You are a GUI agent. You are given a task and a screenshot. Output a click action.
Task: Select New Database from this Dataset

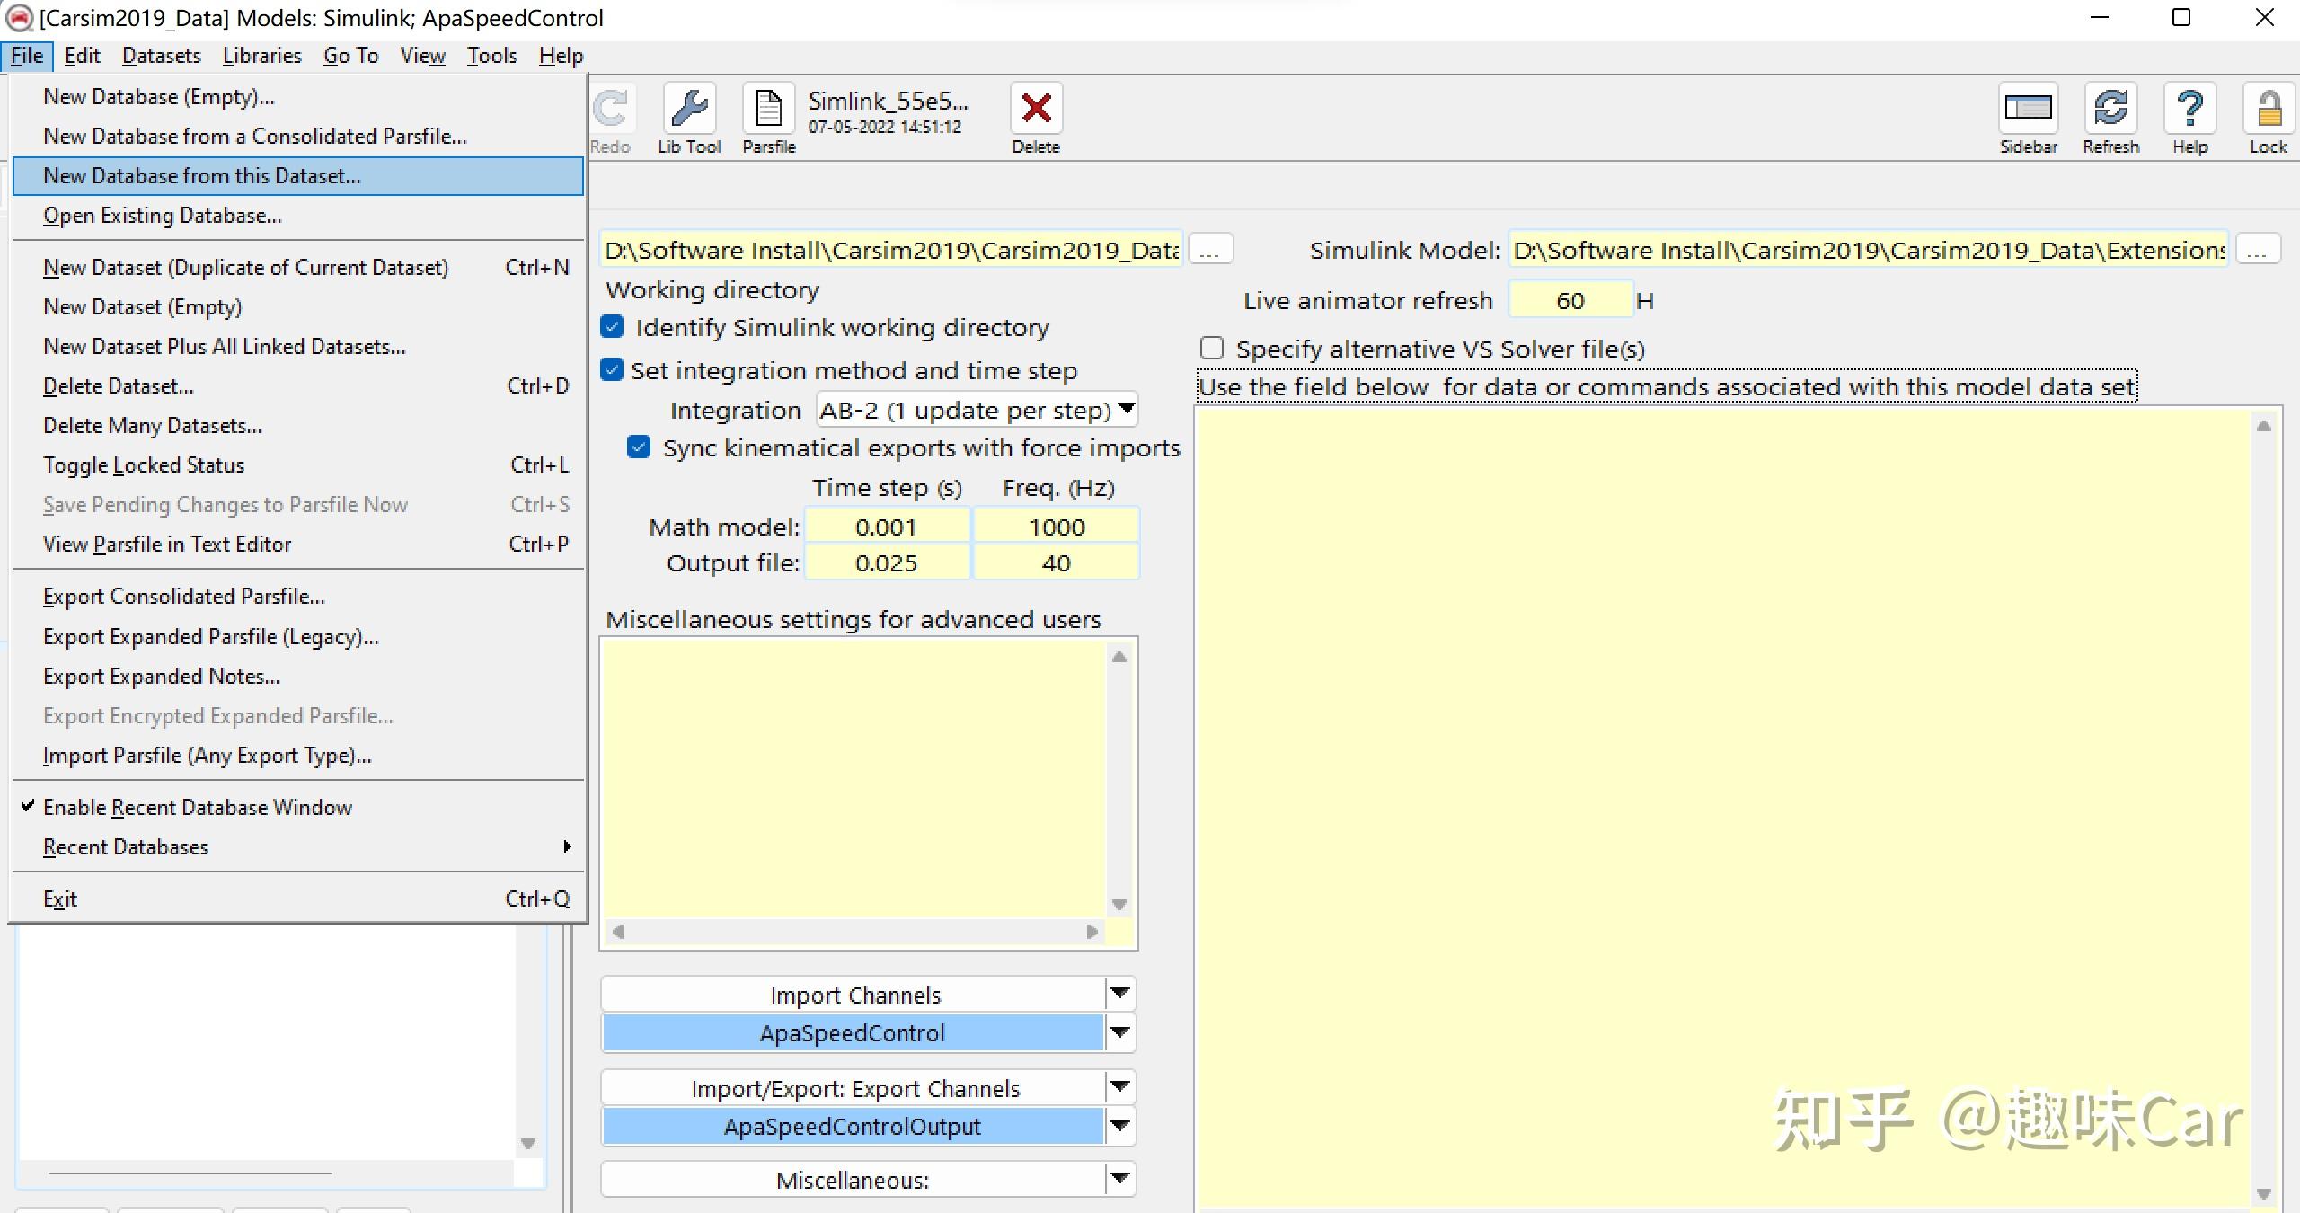click(x=202, y=176)
